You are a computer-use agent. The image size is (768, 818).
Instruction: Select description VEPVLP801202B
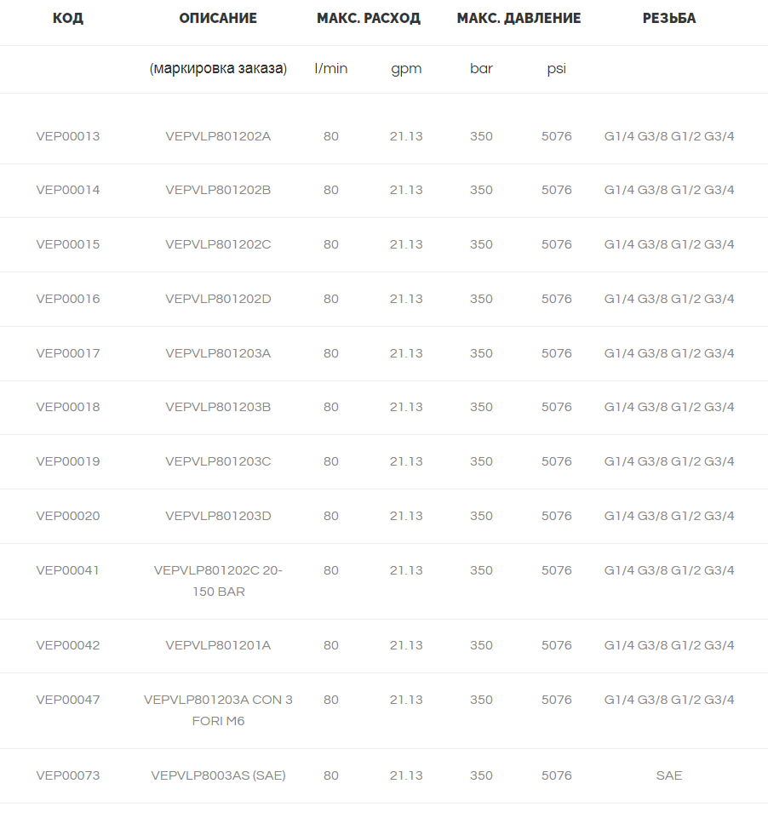(x=218, y=191)
